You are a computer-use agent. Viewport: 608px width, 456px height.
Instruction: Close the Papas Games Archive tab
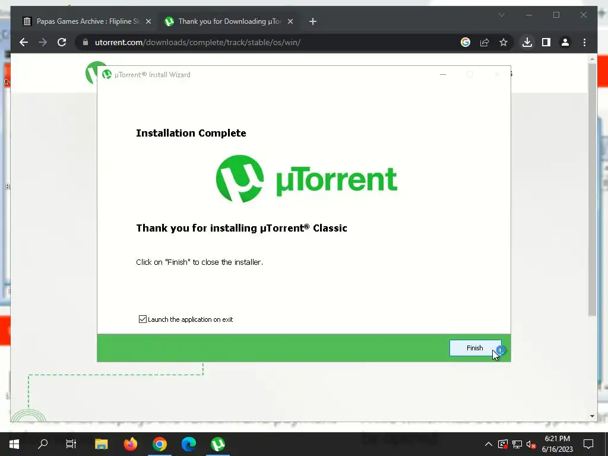coord(148,21)
